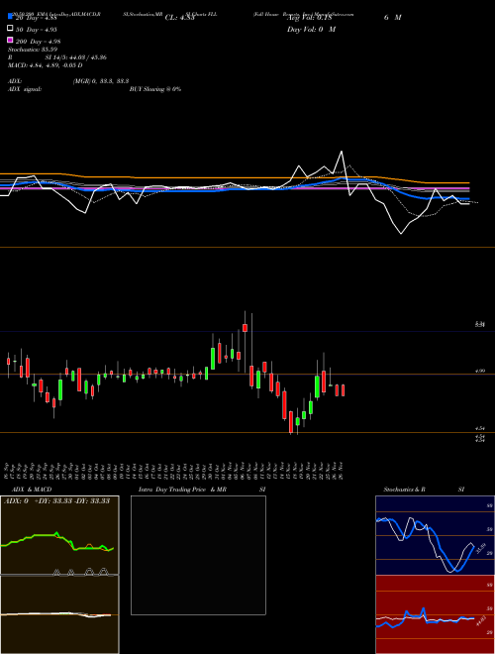Click the 'Stochastics: 33.59' reading

point(32,50)
